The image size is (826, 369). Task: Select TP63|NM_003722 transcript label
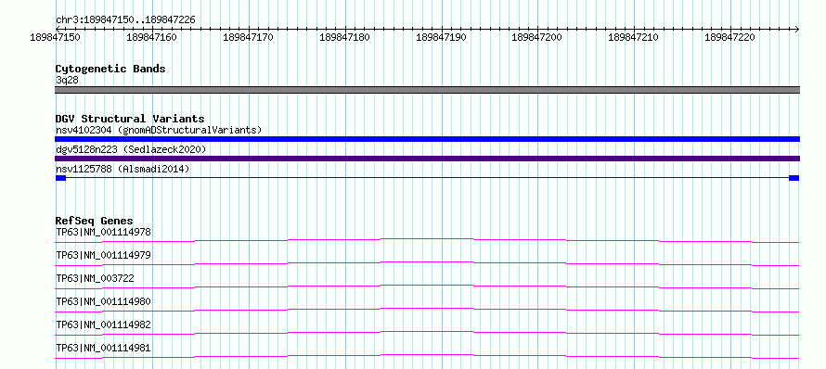click(x=95, y=278)
